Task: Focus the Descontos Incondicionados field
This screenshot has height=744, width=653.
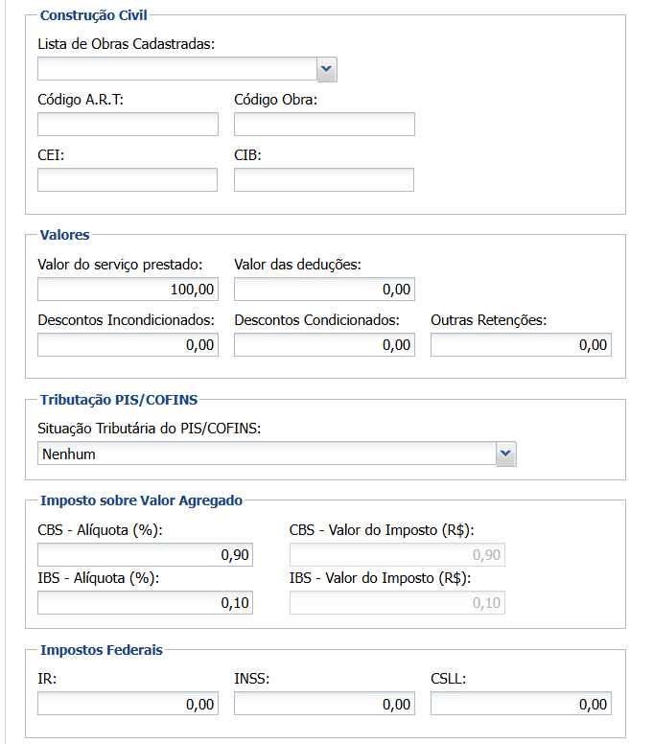Action: 128,345
